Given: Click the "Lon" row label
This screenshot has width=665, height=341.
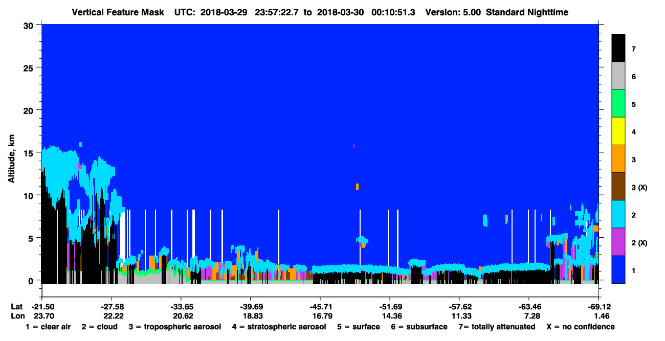Looking at the screenshot, I should click(x=17, y=316).
